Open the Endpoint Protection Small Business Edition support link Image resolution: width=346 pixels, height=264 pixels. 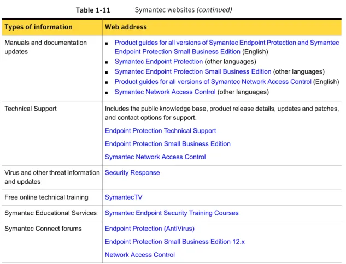coord(168,144)
